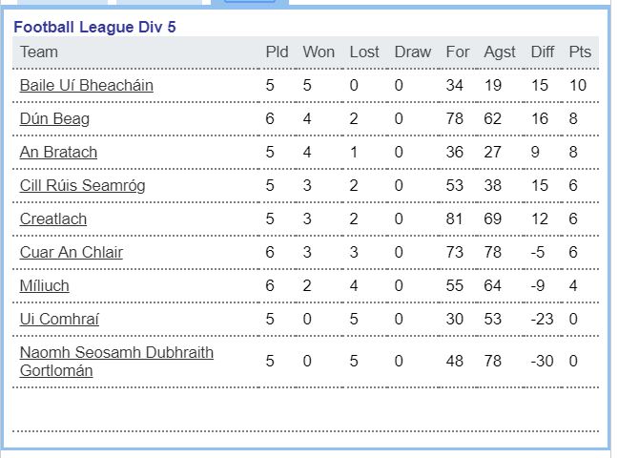Open the Cill Rúis Seamróg team page
This screenshot has width=618, height=458.
coord(82,185)
